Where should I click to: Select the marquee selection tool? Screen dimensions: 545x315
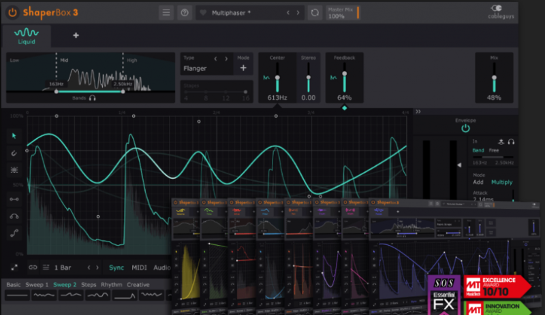tap(14, 170)
